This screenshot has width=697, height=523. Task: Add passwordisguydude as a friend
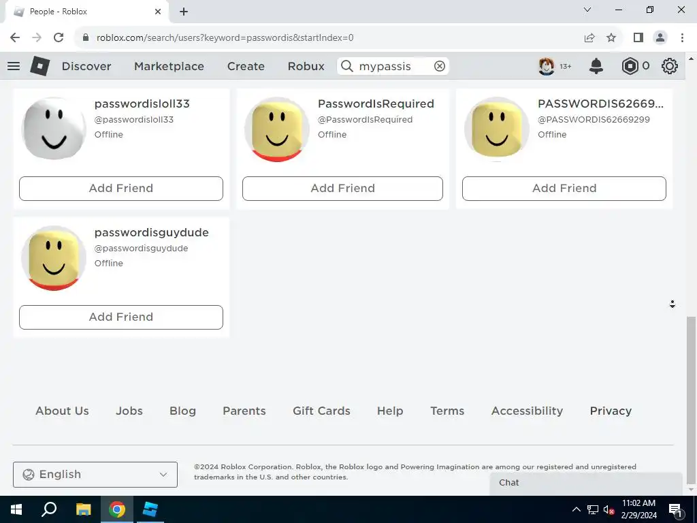click(121, 317)
